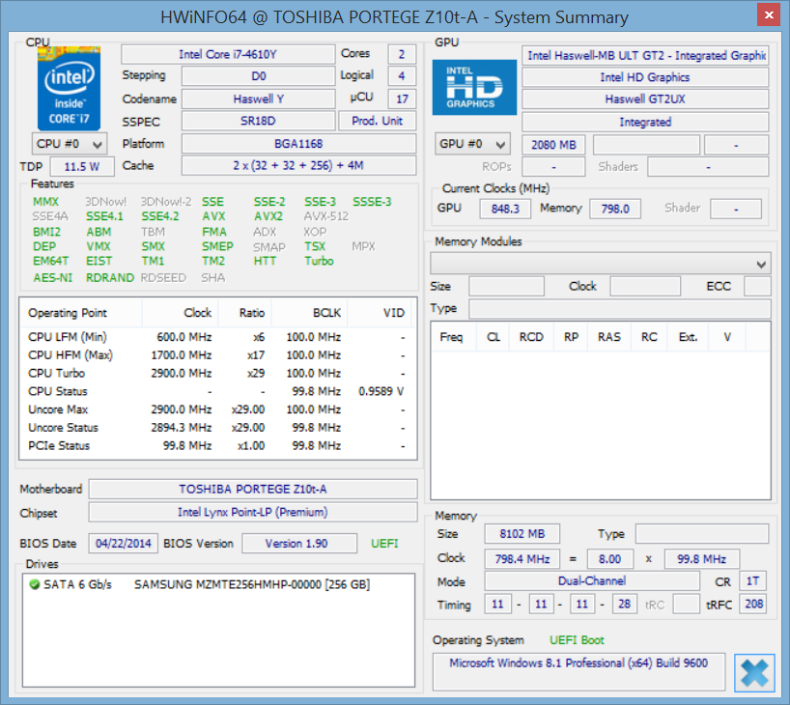Image resolution: width=790 pixels, height=705 pixels.
Task: Click the Platform value BGA1168
Action: tap(298, 144)
